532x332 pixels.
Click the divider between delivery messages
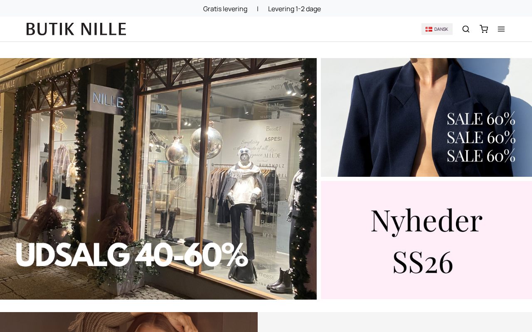258,9
